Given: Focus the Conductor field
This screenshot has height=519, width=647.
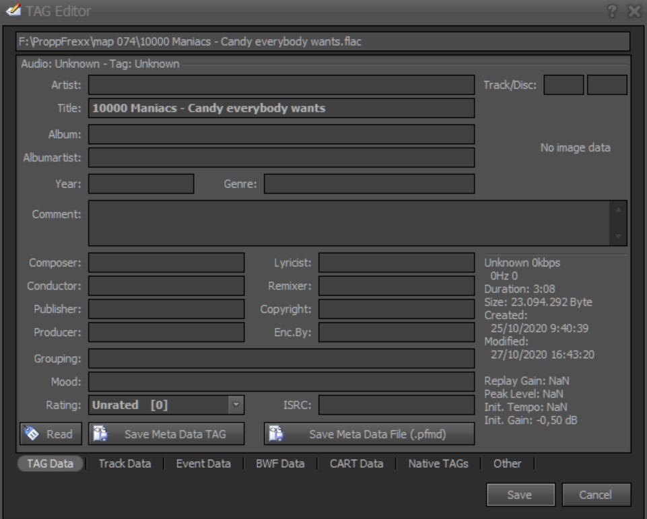Looking at the screenshot, I should [166, 286].
